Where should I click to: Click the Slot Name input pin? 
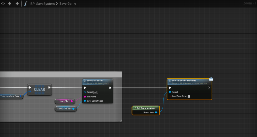tap(85, 97)
